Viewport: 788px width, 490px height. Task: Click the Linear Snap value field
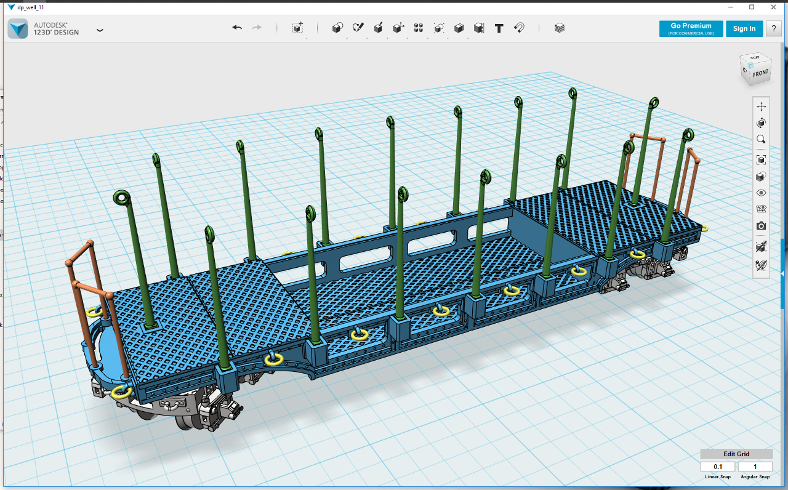(x=718, y=467)
